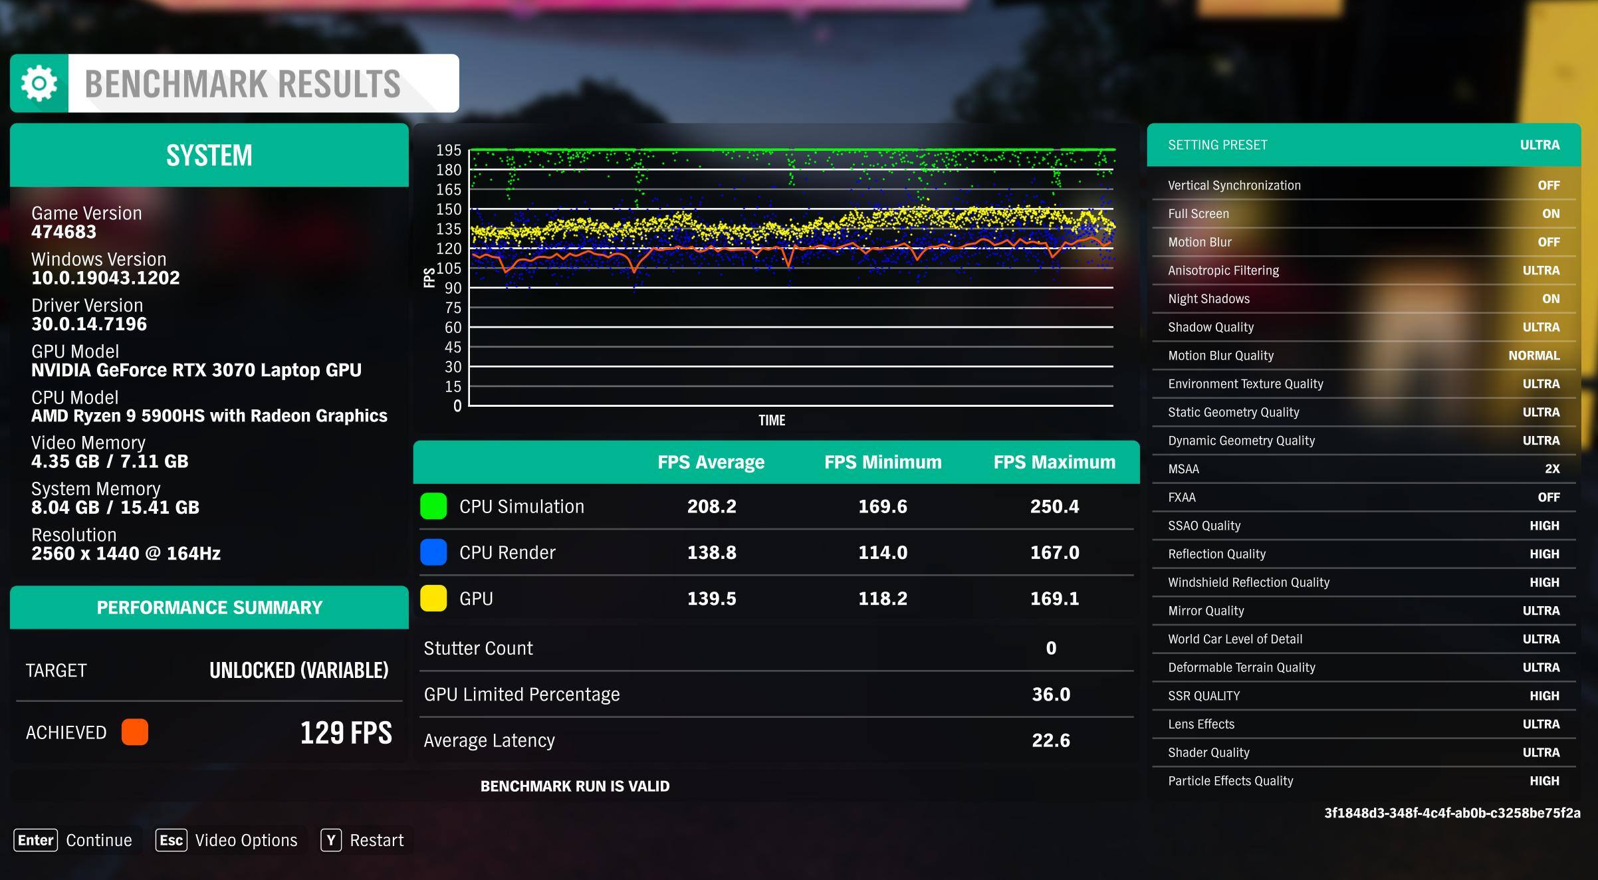The width and height of the screenshot is (1598, 880).
Task: Click the green CPU Simulation legend square
Action: click(x=433, y=506)
